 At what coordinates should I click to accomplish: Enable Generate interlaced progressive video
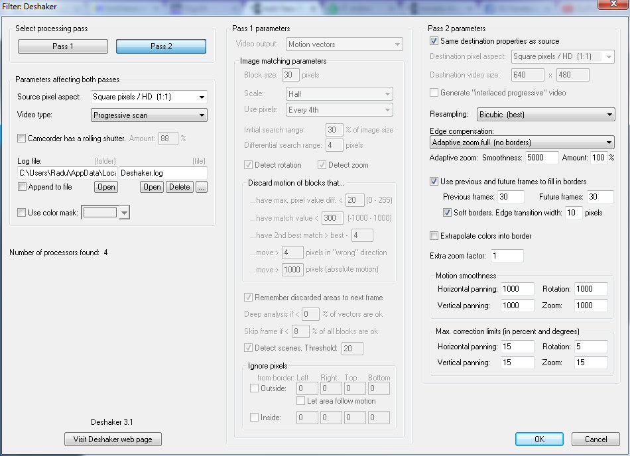pyautogui.click(x=434, y=93)
